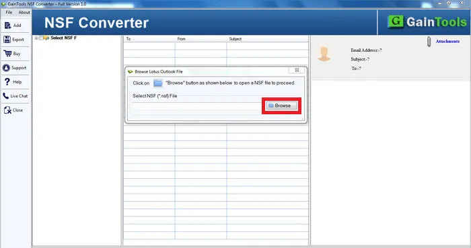Close the Browse Lotus Outlook File dialog
Screen dimensions: 471x248
(297, 70)
